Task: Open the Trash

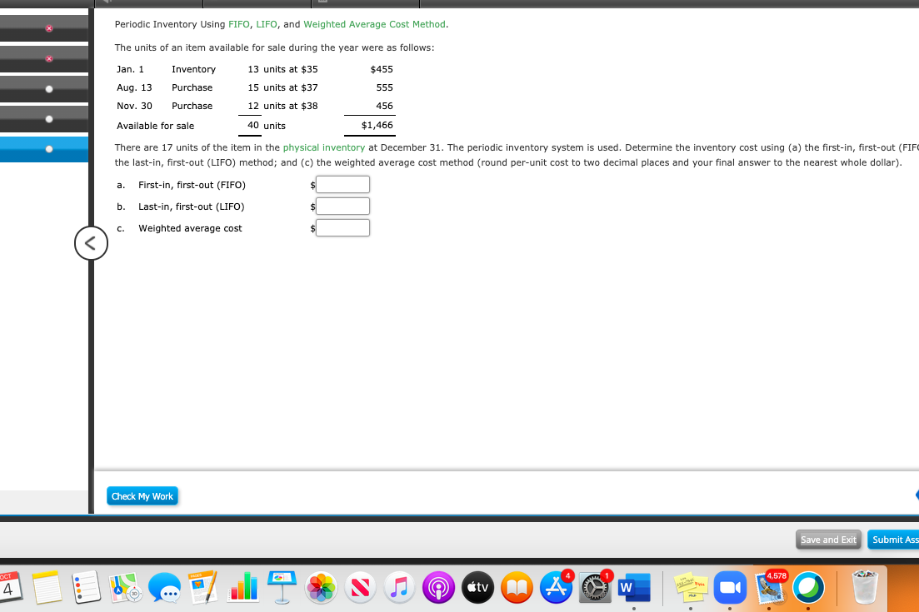Action: [x=864, y=588]
